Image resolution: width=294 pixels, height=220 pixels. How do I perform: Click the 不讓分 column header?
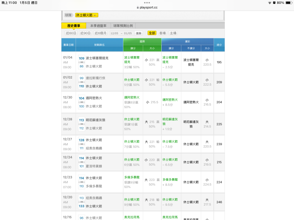(191, 48)
